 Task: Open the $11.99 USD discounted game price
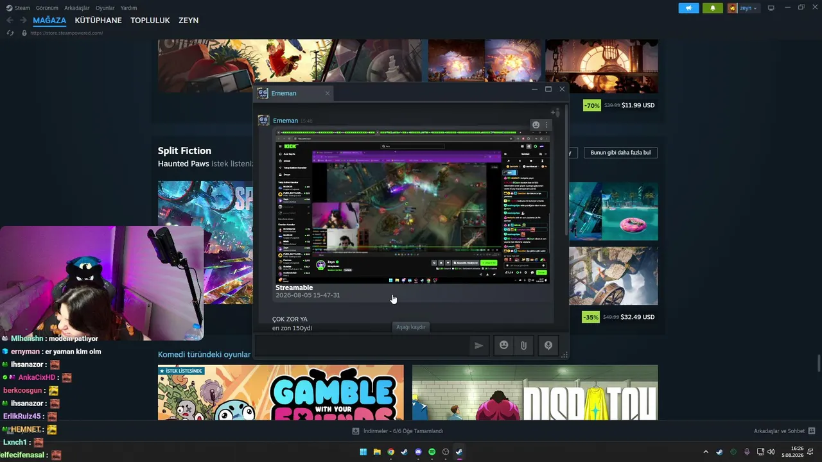coord(638,105)
